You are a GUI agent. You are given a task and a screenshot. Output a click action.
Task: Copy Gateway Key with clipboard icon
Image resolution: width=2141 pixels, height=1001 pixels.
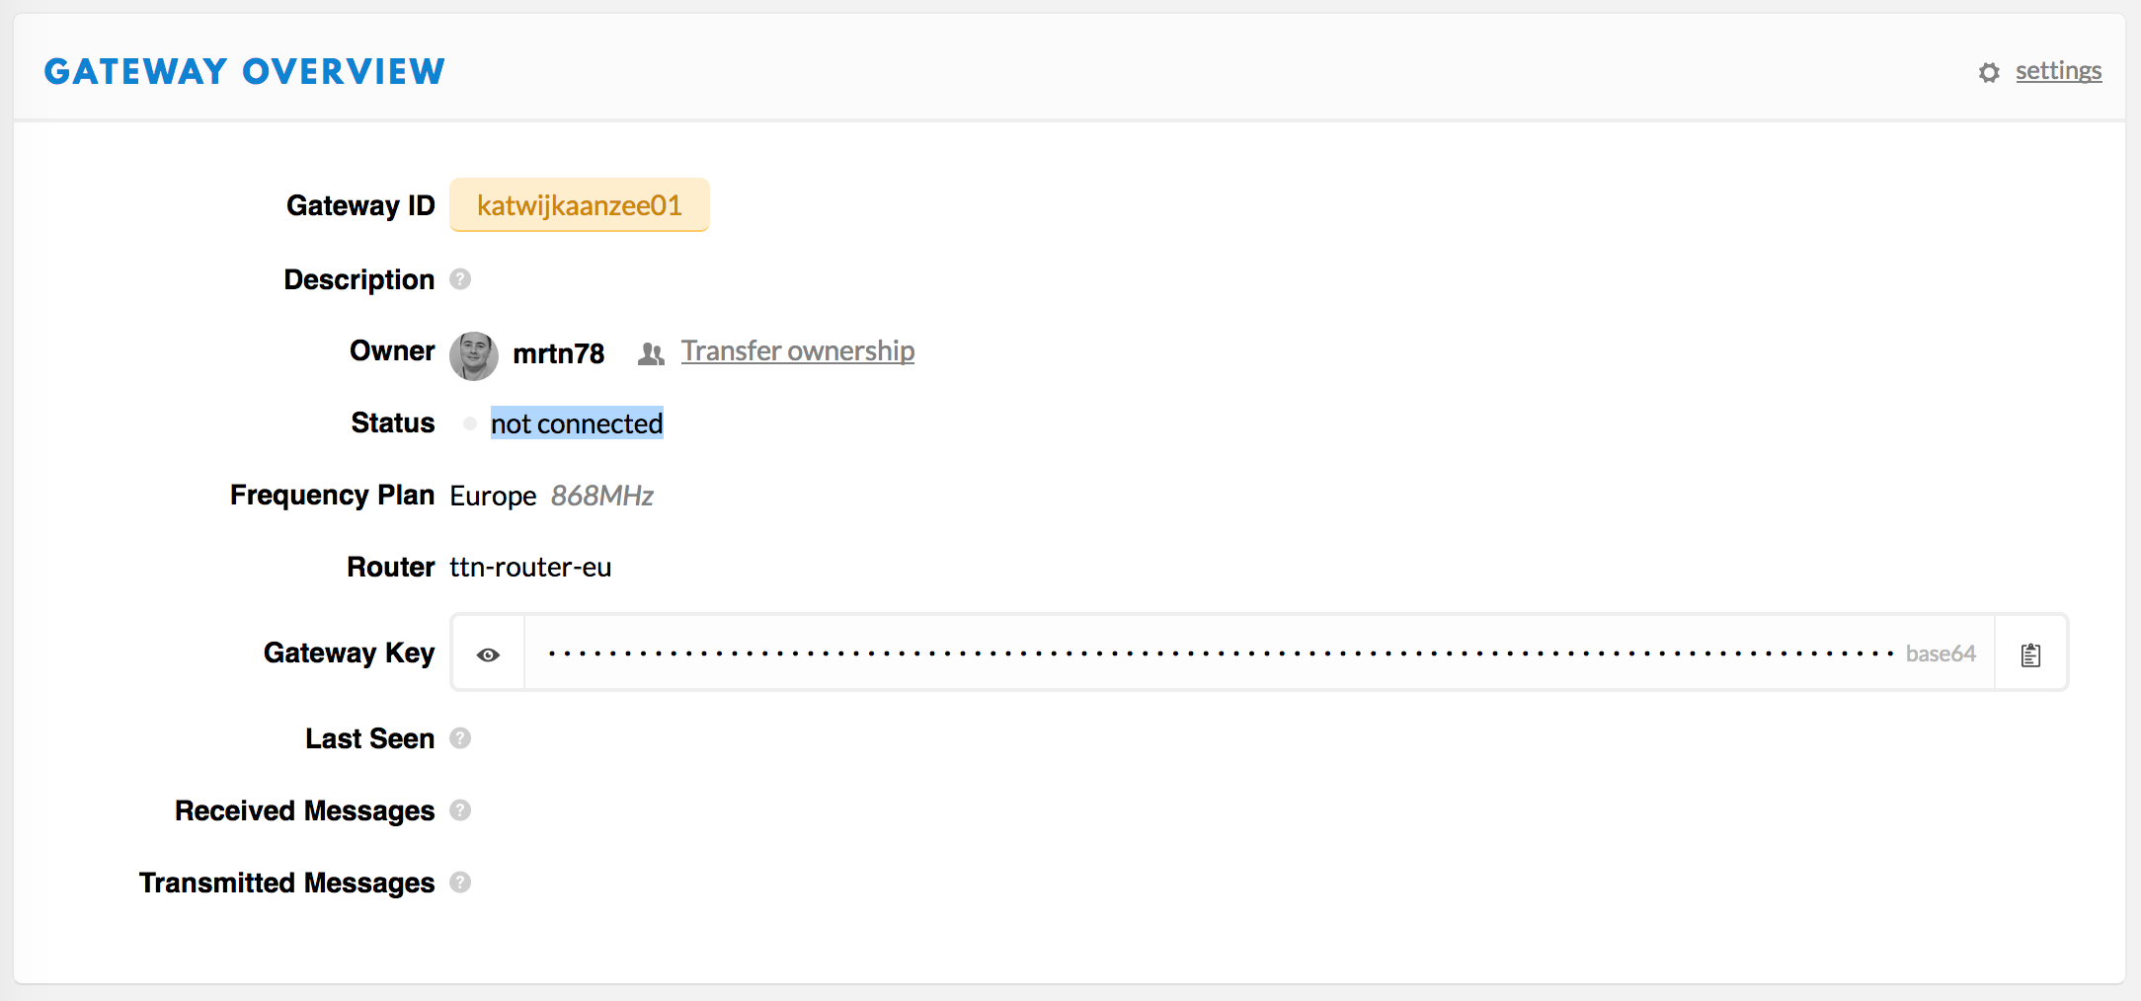(x=2030, y=654)
